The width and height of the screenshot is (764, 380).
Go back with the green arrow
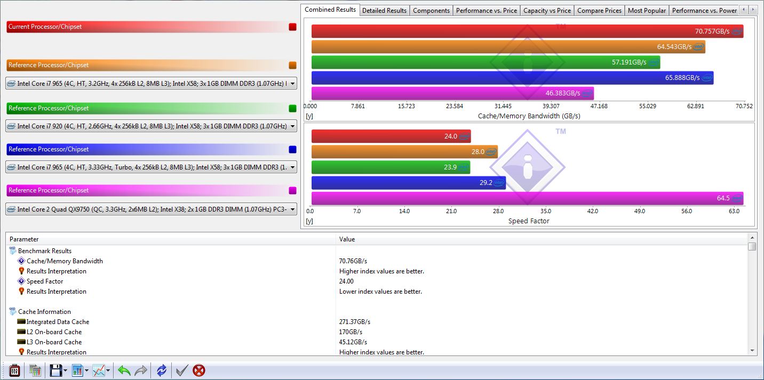124,370
